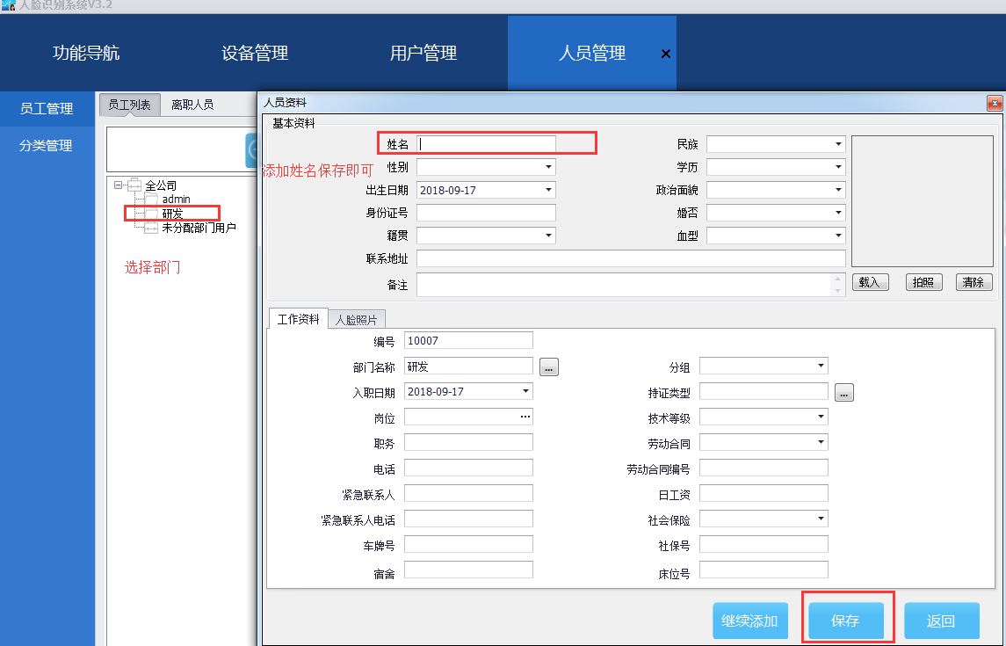Screen dimensions: 1006x646
Task: Open 员工管理 in left sidebar
Action: tap(47, 108)
